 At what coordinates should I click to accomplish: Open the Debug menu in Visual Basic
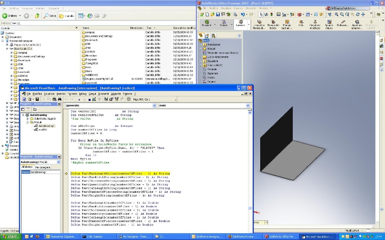(83, 94)
